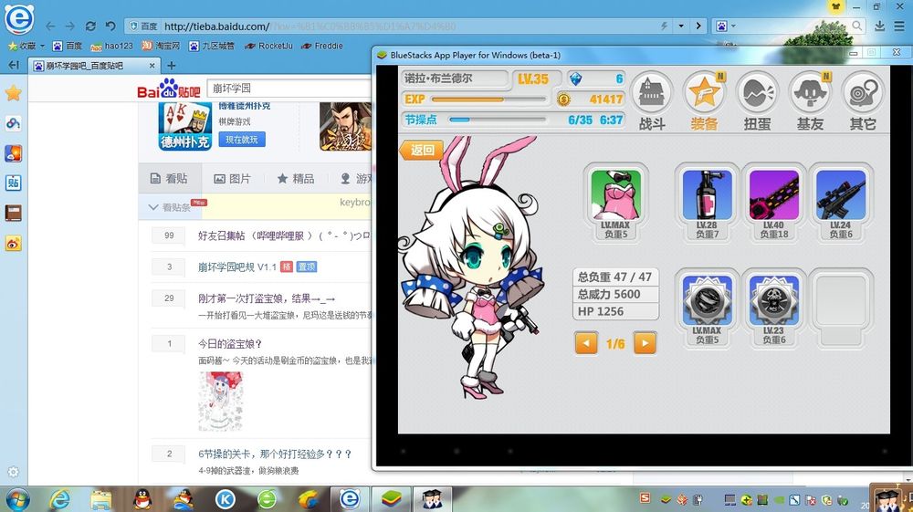Click the tieba search field with 崩坏学园
913x512 pixels.
tap(289, 89)
